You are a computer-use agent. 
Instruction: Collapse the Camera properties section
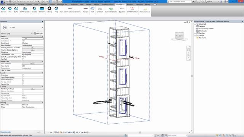(42, 86)
